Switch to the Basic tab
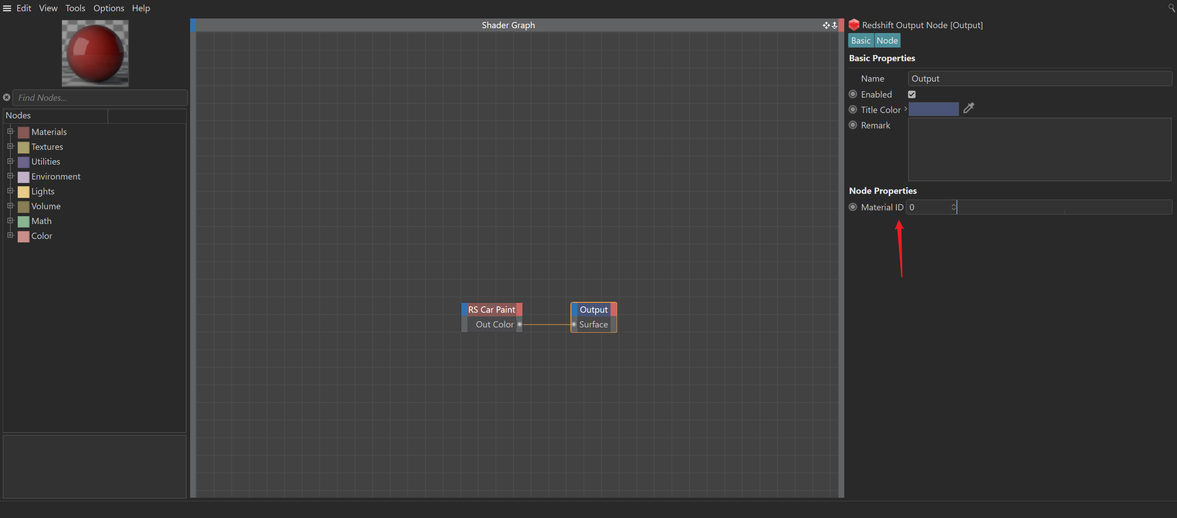This screenshot has height=518, width=1177. point(861,40)
